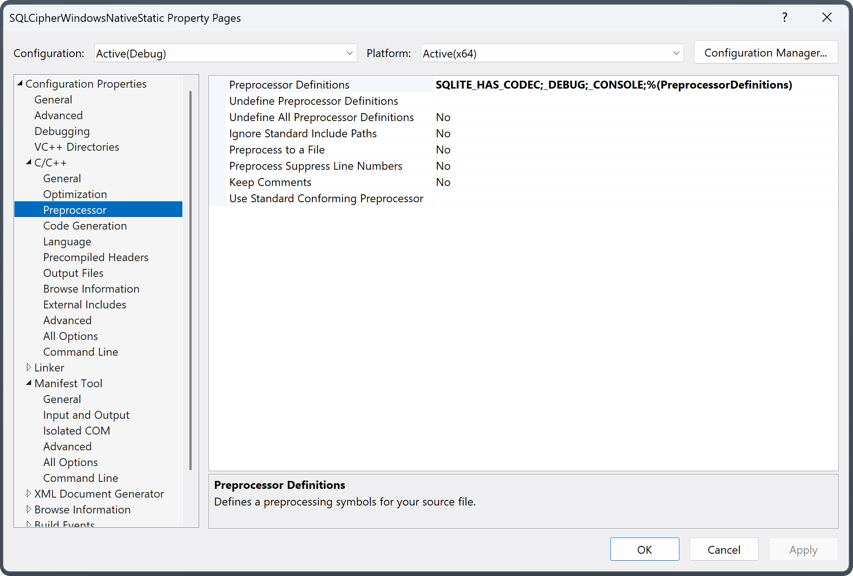Image resolution: width=853 pixels, height=576 pixels.
Task: Select the Isolated COM page
Action: click(77, 430)
